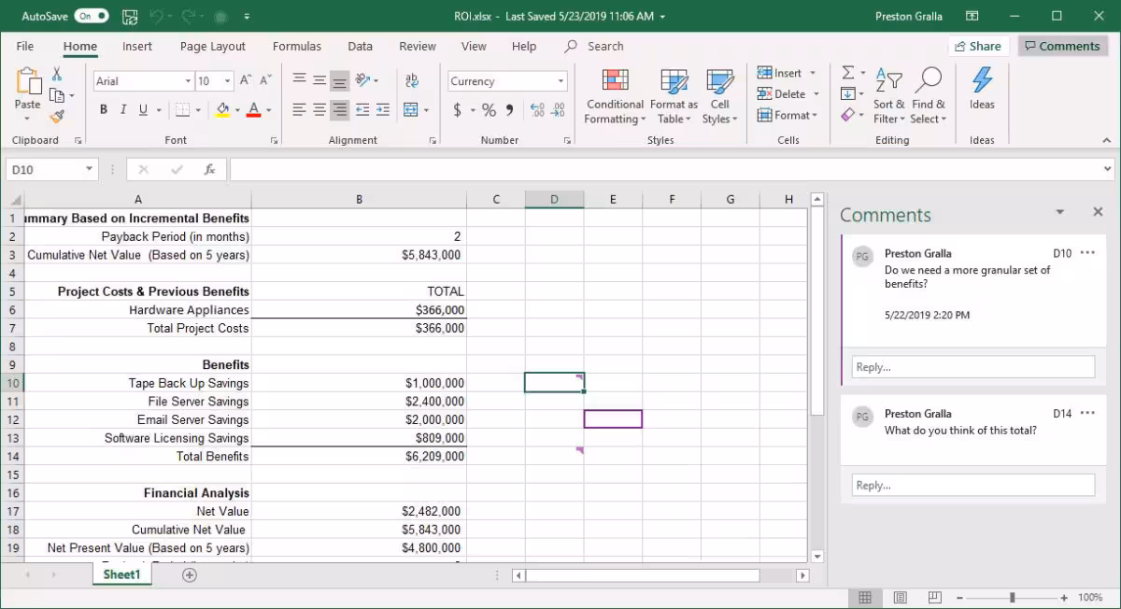Image resolution: width=1121 pixels, height=609 pixels.
Task: Toggle center alignment for selected cell
Action: pyautogui.click(x=319, y=109)
